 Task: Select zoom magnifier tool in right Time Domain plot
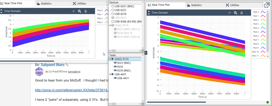click(x=236, y=13)
